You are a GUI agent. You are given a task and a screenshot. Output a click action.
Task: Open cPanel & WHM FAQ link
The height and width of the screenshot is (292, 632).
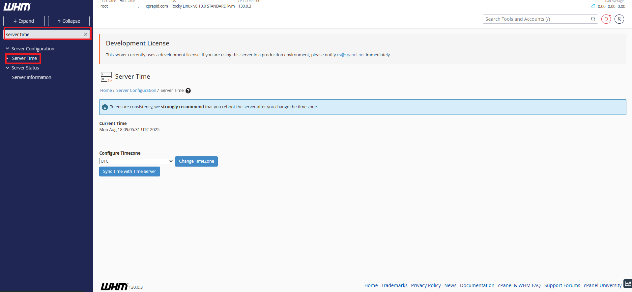[519, 285]
